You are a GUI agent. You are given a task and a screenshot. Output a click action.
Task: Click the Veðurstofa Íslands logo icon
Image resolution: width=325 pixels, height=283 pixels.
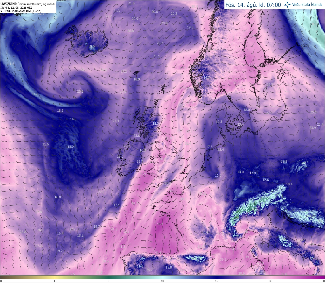287,4
